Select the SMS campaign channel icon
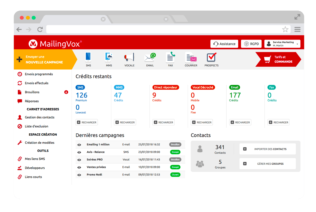 [x=88, y=58]
